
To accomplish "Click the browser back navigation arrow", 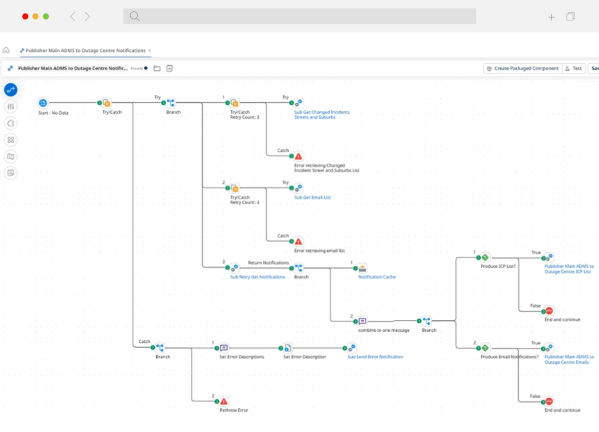I will 73,16.
